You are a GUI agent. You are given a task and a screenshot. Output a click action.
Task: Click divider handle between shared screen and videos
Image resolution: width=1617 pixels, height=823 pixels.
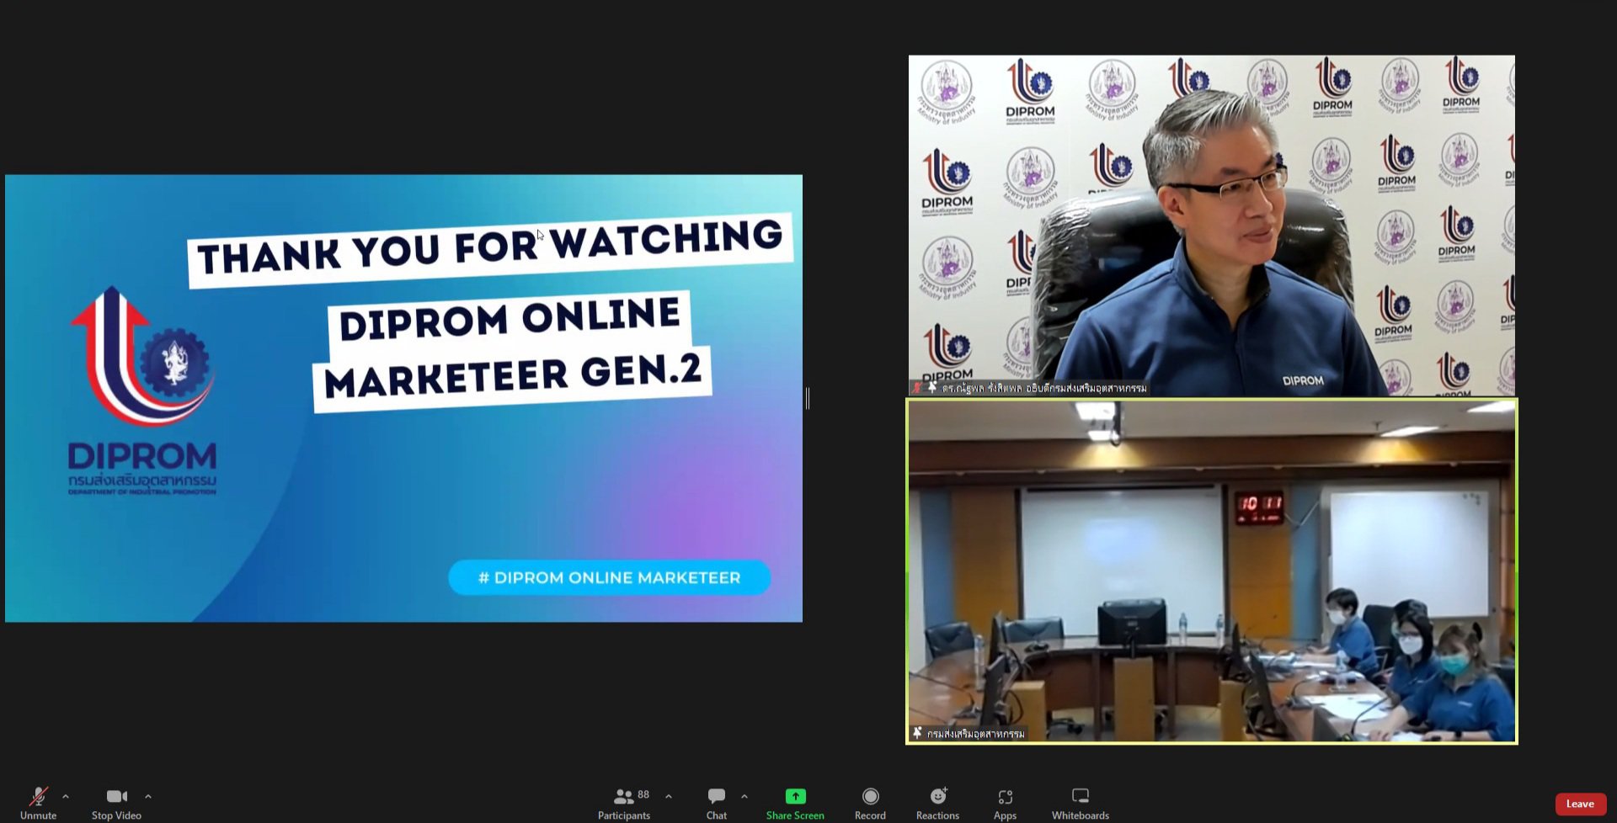click(808, 398)
